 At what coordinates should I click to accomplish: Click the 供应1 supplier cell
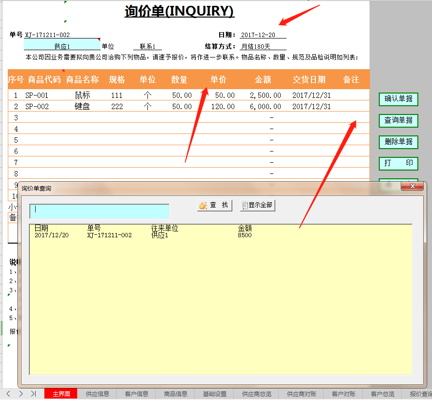click(x=62, y=46)
